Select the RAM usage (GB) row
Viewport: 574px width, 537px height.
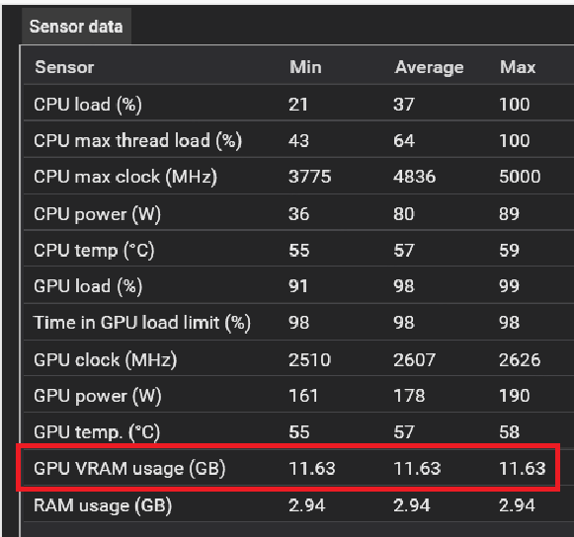coord(298,505)
